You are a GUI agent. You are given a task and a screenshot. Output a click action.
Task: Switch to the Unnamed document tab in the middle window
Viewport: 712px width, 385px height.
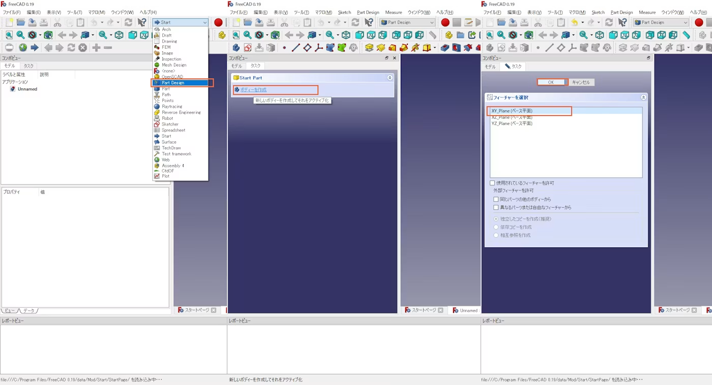coord(465,310)
